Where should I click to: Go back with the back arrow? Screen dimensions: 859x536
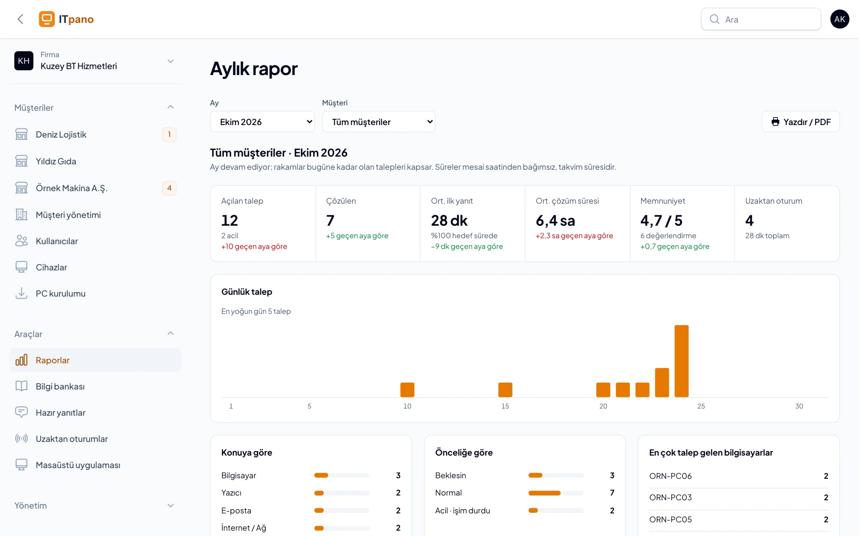coord(20,19)
